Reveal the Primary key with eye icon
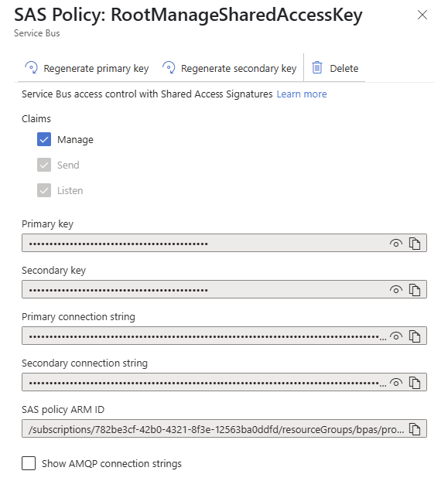This screenshot has height=481, width=441. point(396,244)
